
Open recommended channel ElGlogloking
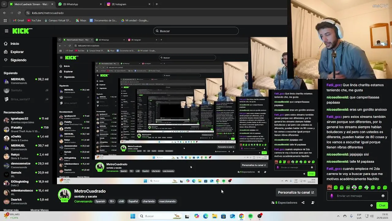tap(26, 183)
